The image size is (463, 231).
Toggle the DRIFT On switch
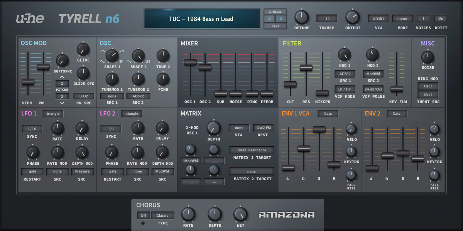(441, 18)
